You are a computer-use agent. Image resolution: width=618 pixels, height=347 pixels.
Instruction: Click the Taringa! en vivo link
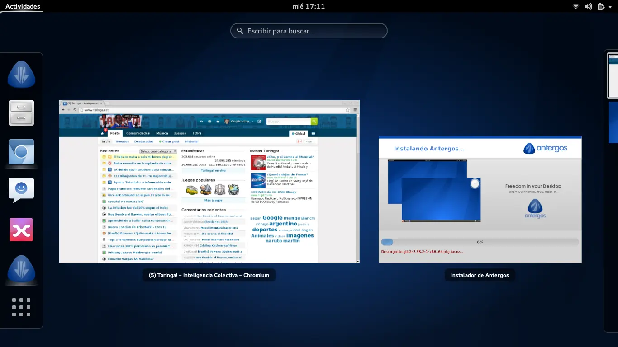click(x=214, y=170)
